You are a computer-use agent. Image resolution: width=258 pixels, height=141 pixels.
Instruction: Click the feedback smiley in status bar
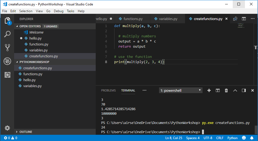(x=244, y=138)
